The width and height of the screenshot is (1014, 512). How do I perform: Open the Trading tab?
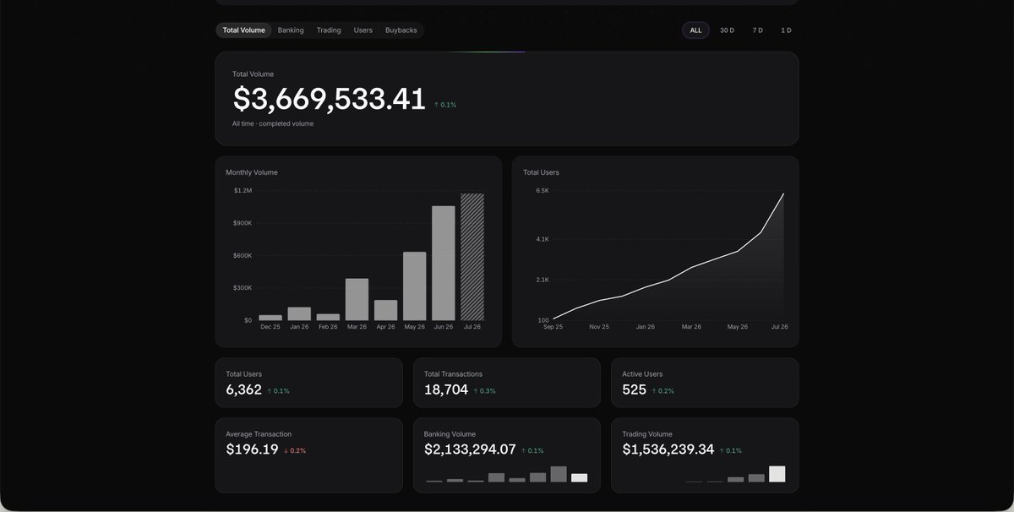329,30
